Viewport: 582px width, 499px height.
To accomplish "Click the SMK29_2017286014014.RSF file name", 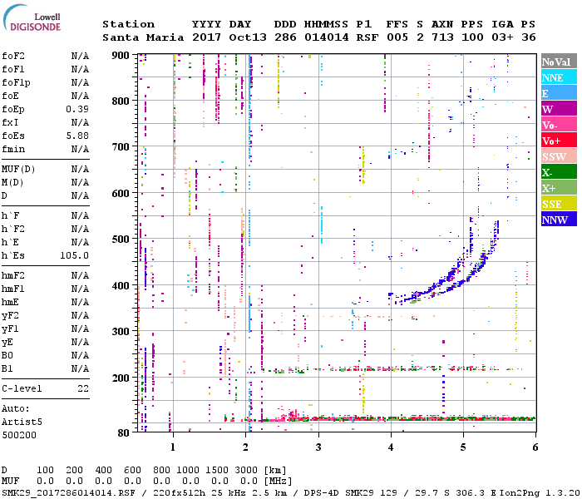I will pos(69,493).
